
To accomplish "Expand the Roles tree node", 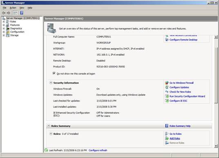I will click(4, 22).
